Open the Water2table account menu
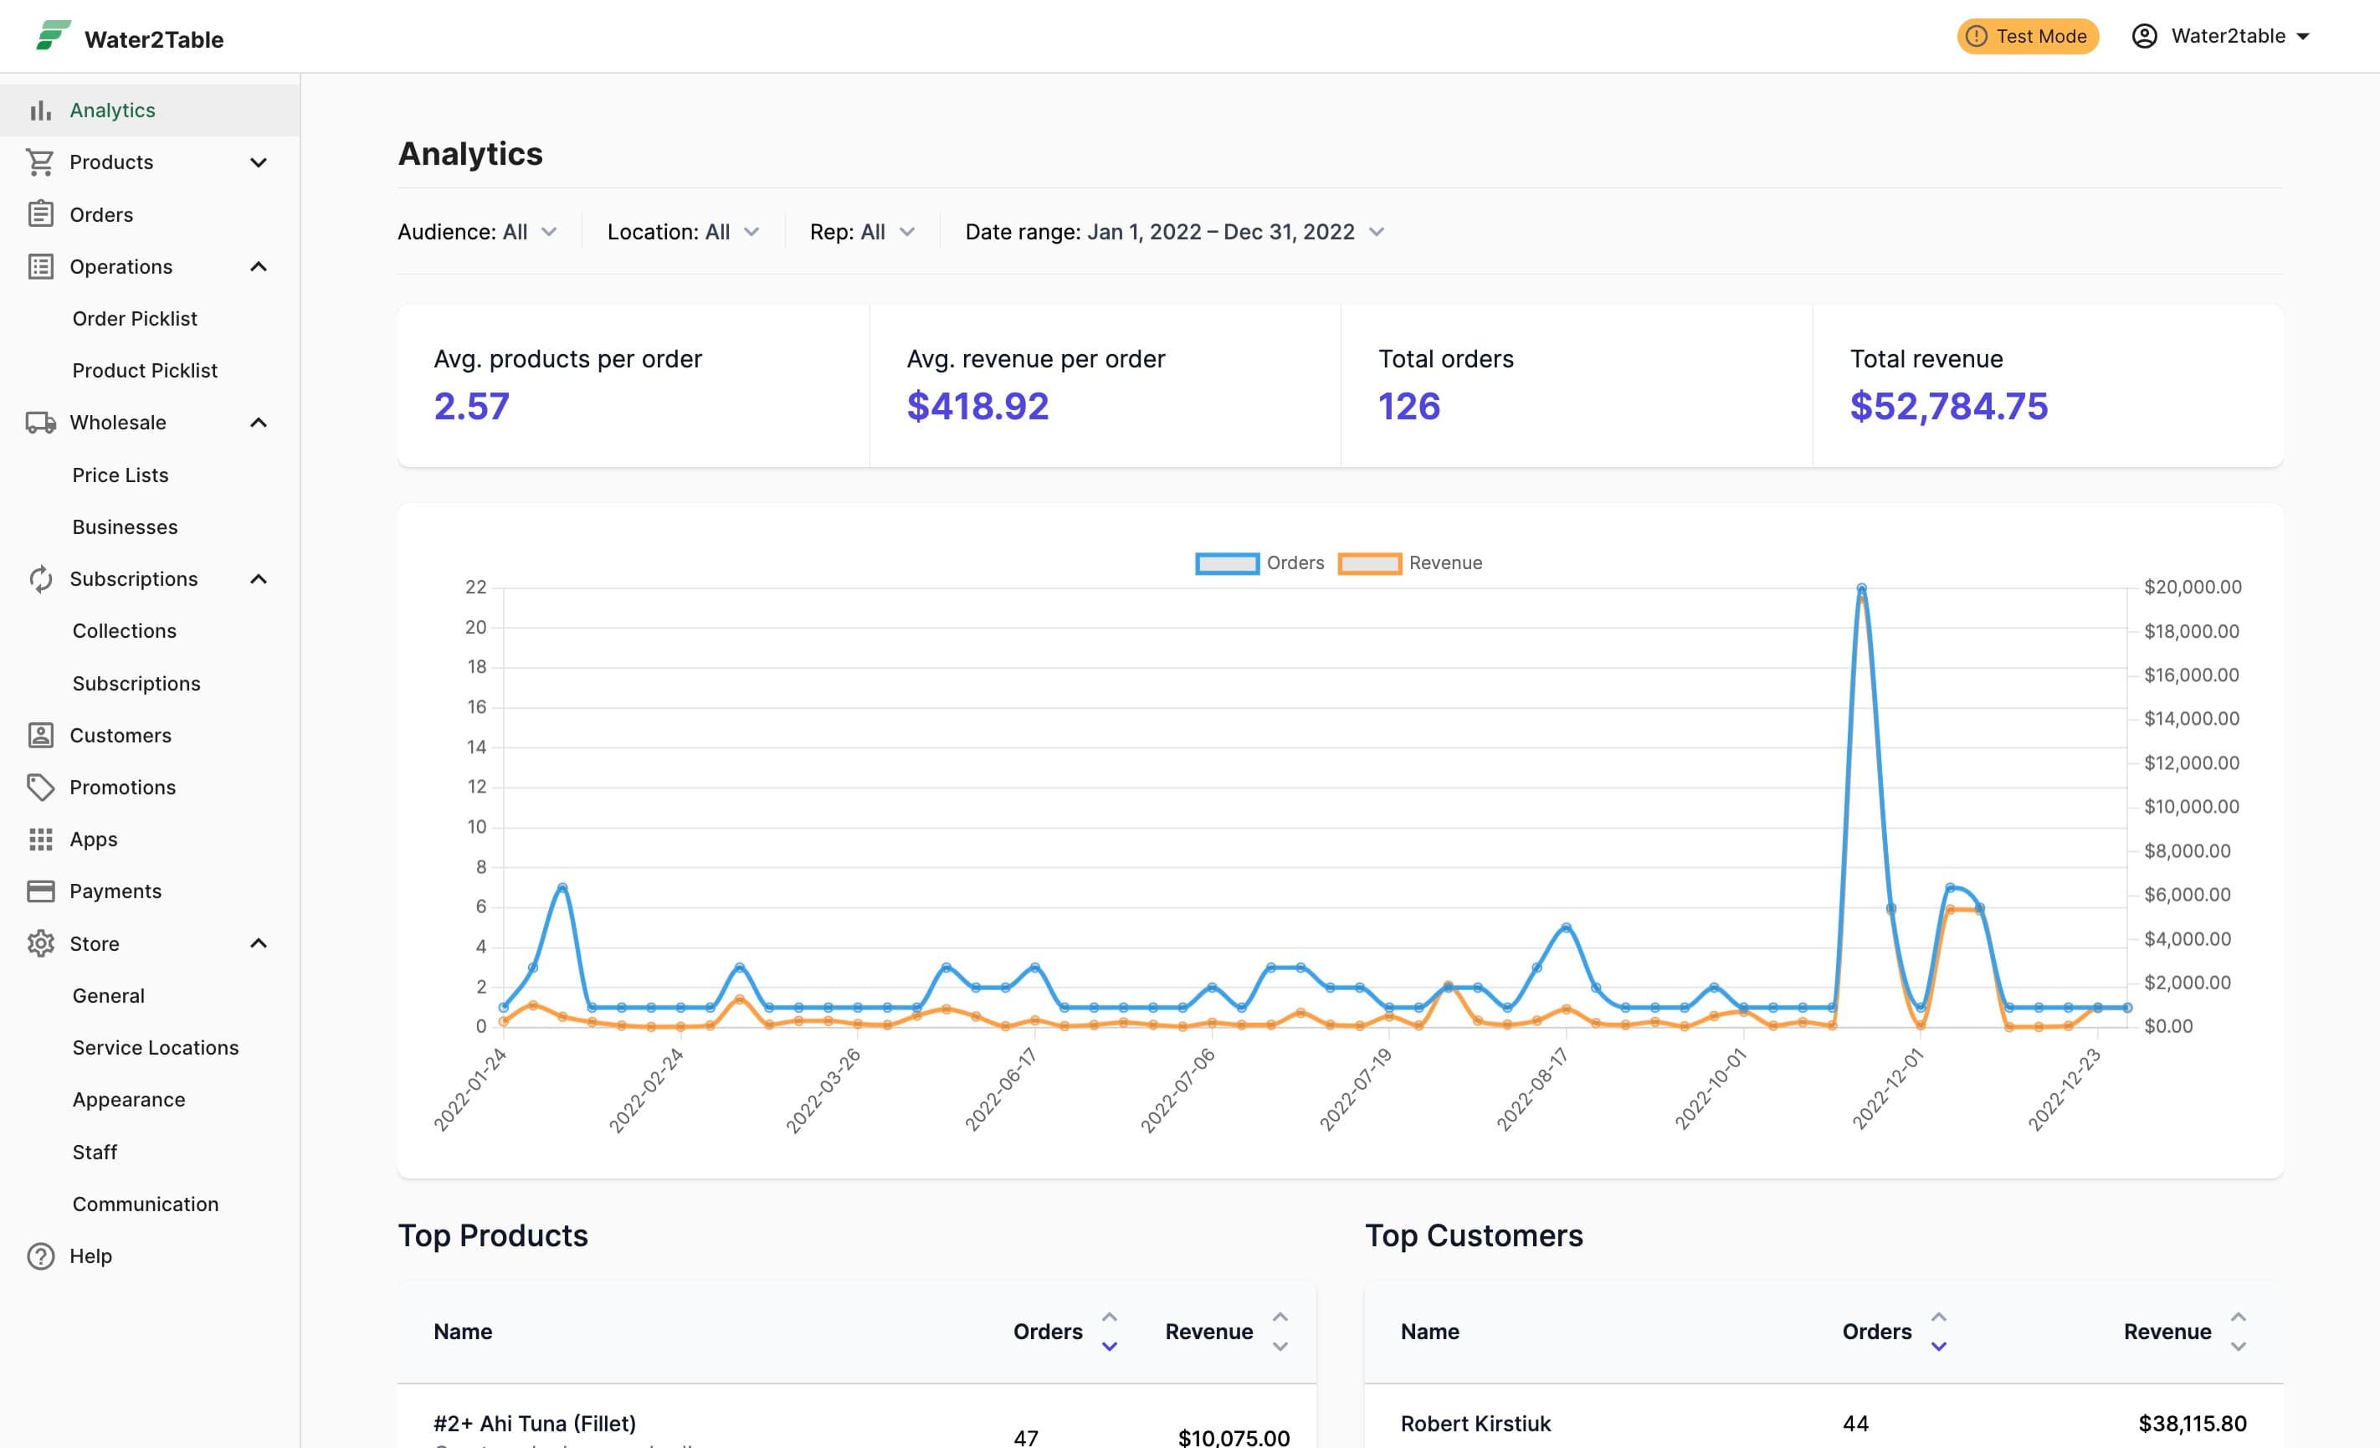The image size is (2380, 1448). tap(2219, 36)
